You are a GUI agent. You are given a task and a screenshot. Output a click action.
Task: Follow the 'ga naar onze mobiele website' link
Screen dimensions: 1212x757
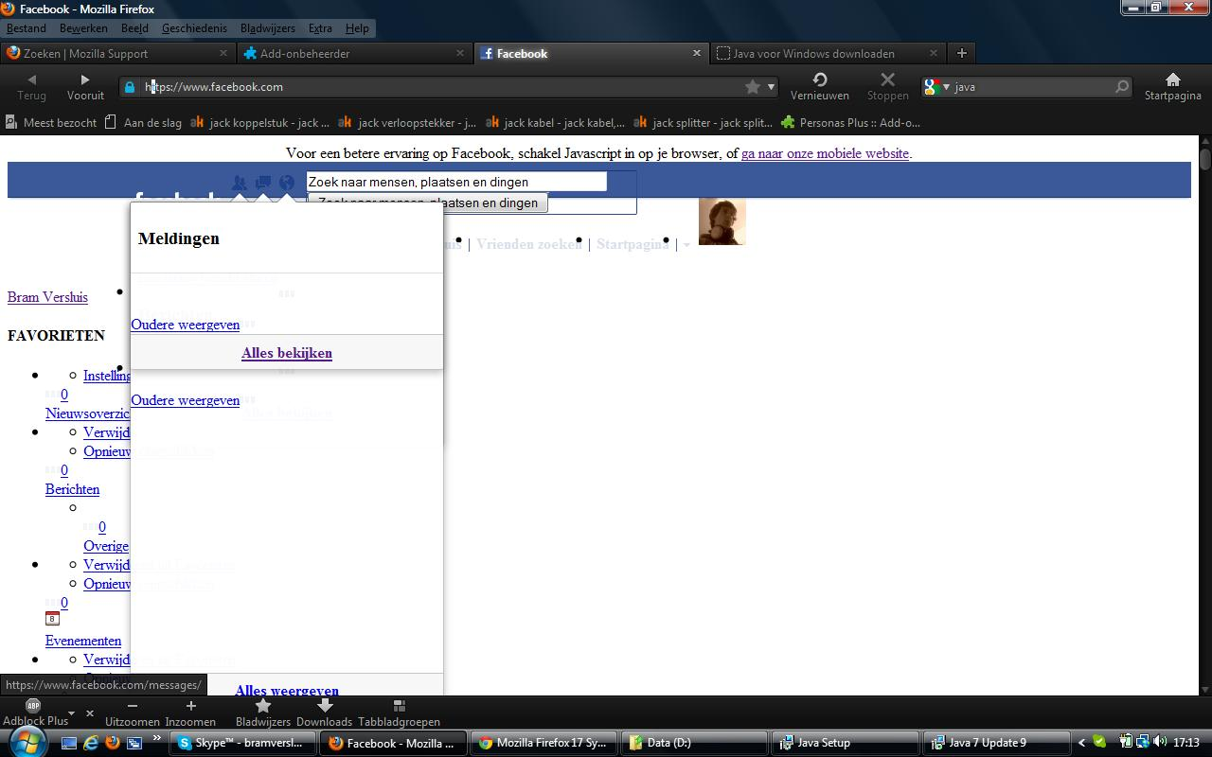(x=825, y=153)
